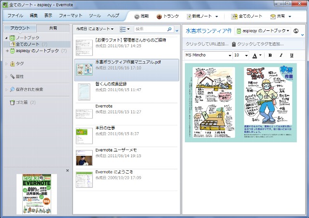Open the ファイル menu
This screenshot has height=218, width=309.
click(x=15, y=15)
